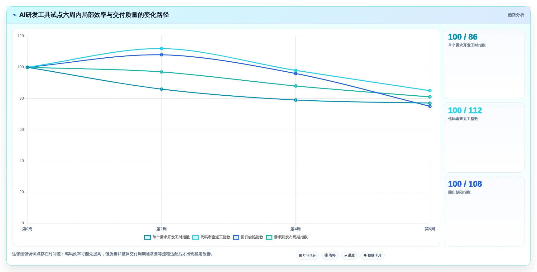Click the 单个需求开发工时指数 point at 第6周
The width and height of the screenshot is (537, 272).
tap(430, 103)
